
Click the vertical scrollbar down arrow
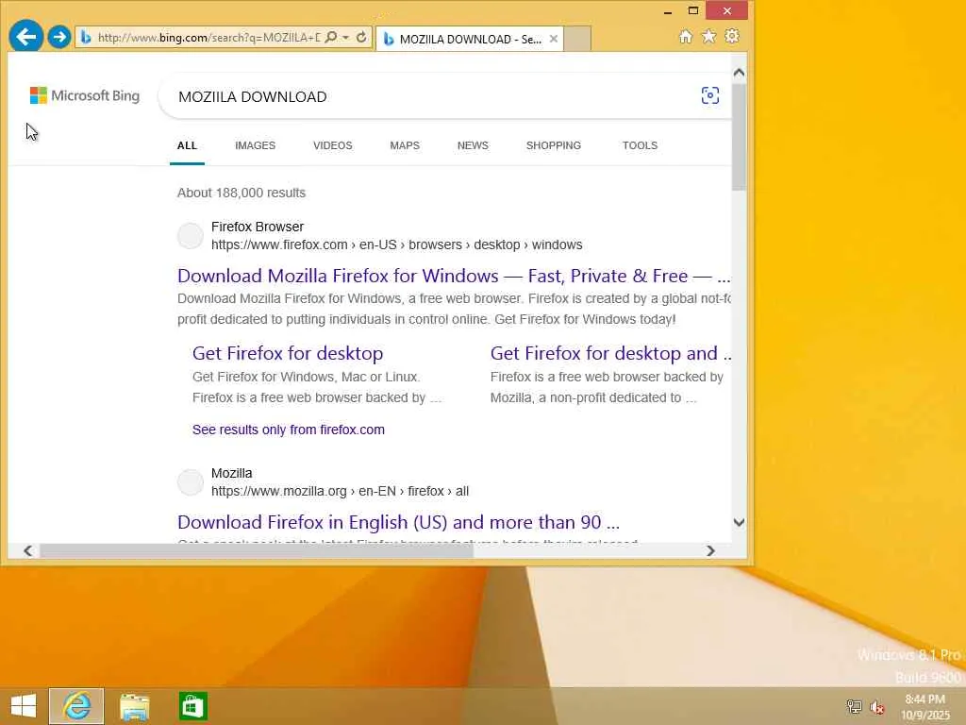tap(740, 522)
